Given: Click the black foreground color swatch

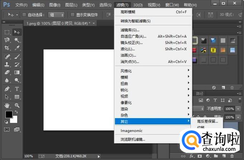Looking at the screenshot, I should click(9, 115).
